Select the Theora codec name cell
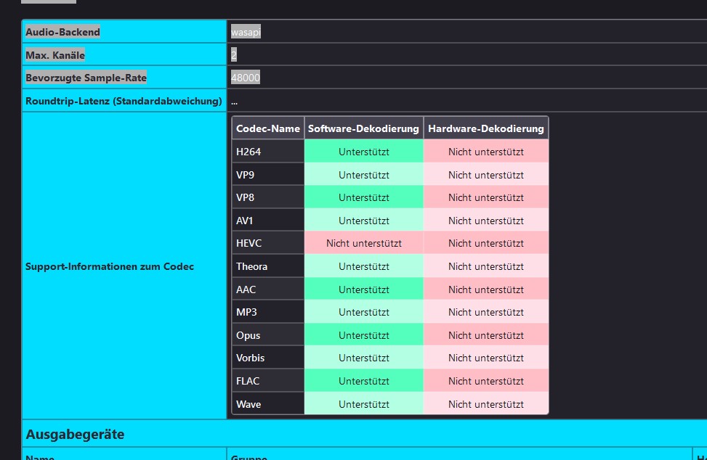The width and height of the screenshot is (707, 460). click(x=268, y=266)
